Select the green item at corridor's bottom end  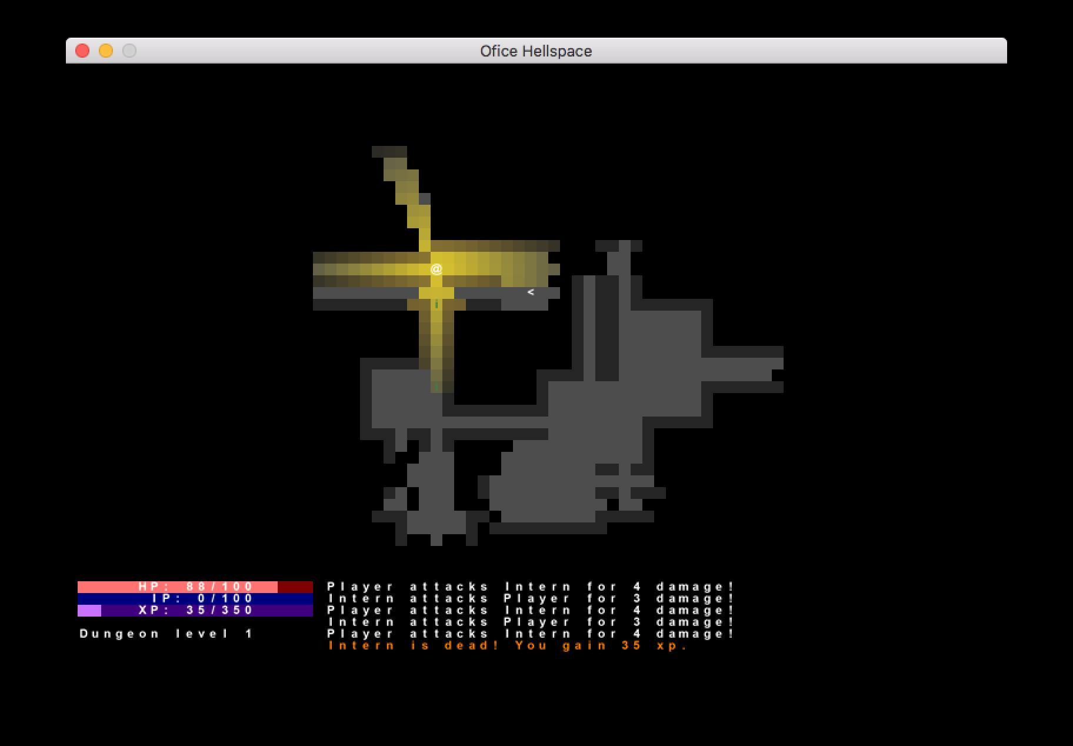point(436,386)
